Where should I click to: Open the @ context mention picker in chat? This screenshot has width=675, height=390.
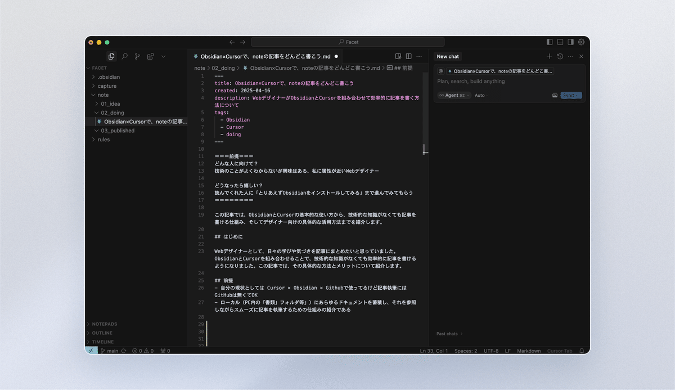pyautogui.click(x=442, y=71)
